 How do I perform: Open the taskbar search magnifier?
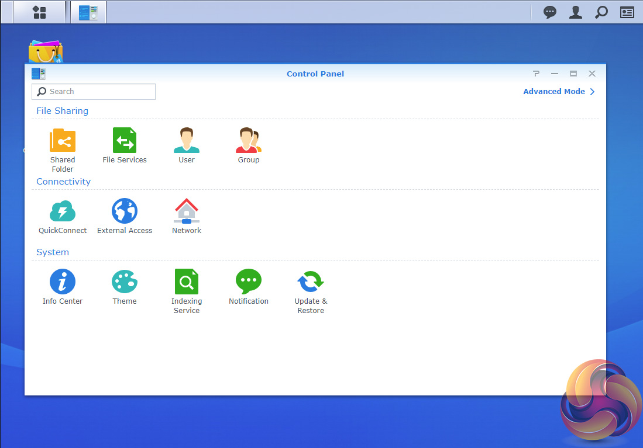coord(601,12)
